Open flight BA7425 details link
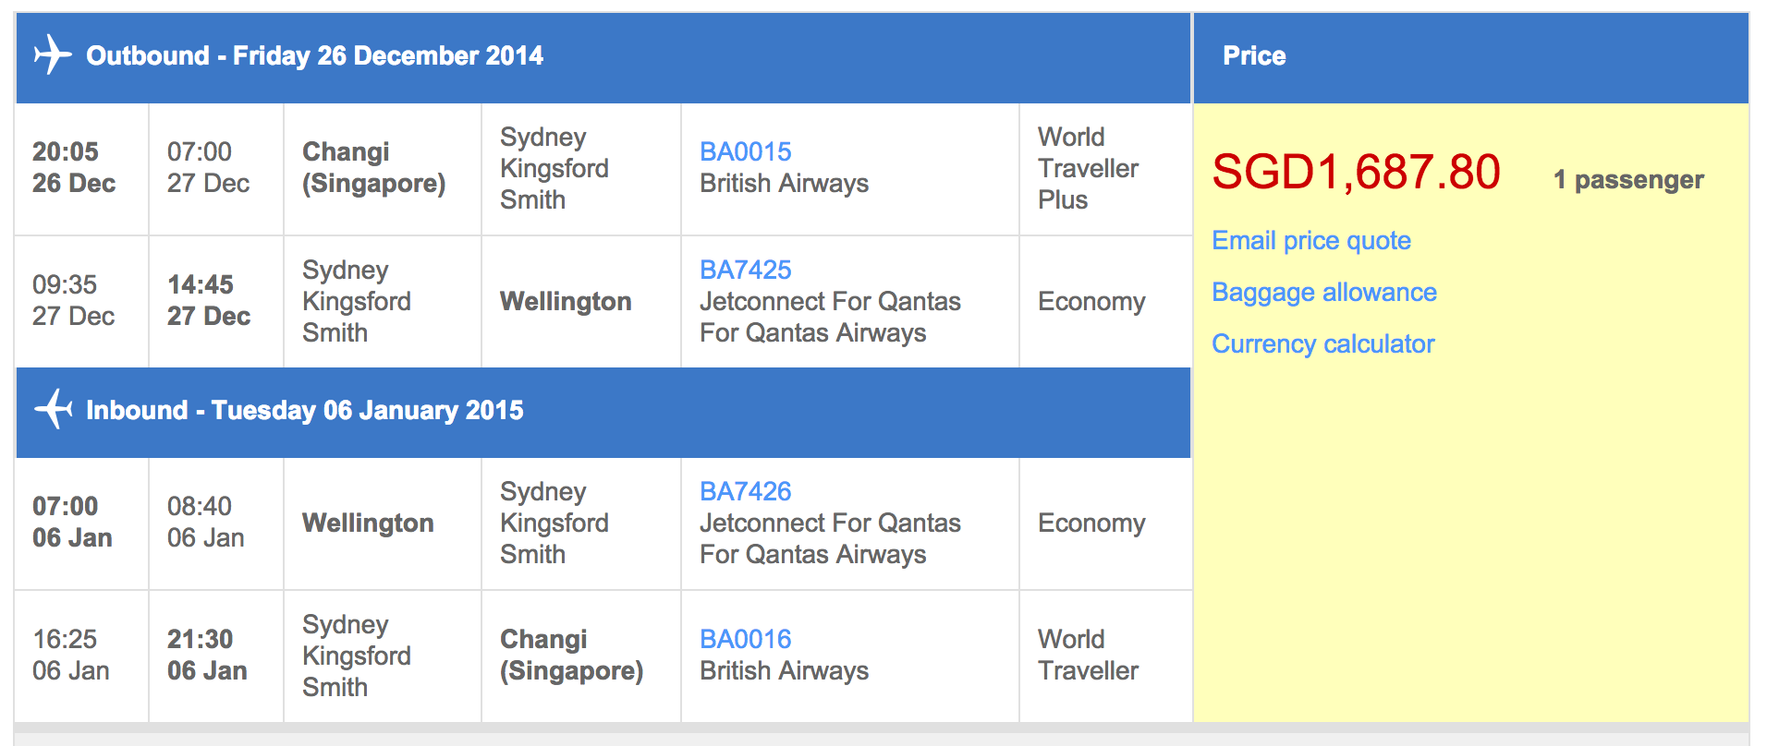The height and width of the screenshot is (746, 1767). coord(745,270)
